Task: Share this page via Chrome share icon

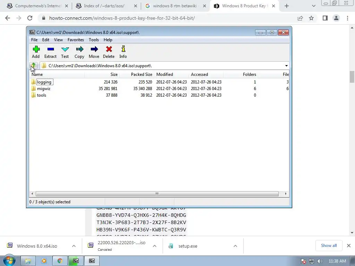Action: (x=300, y=18)
